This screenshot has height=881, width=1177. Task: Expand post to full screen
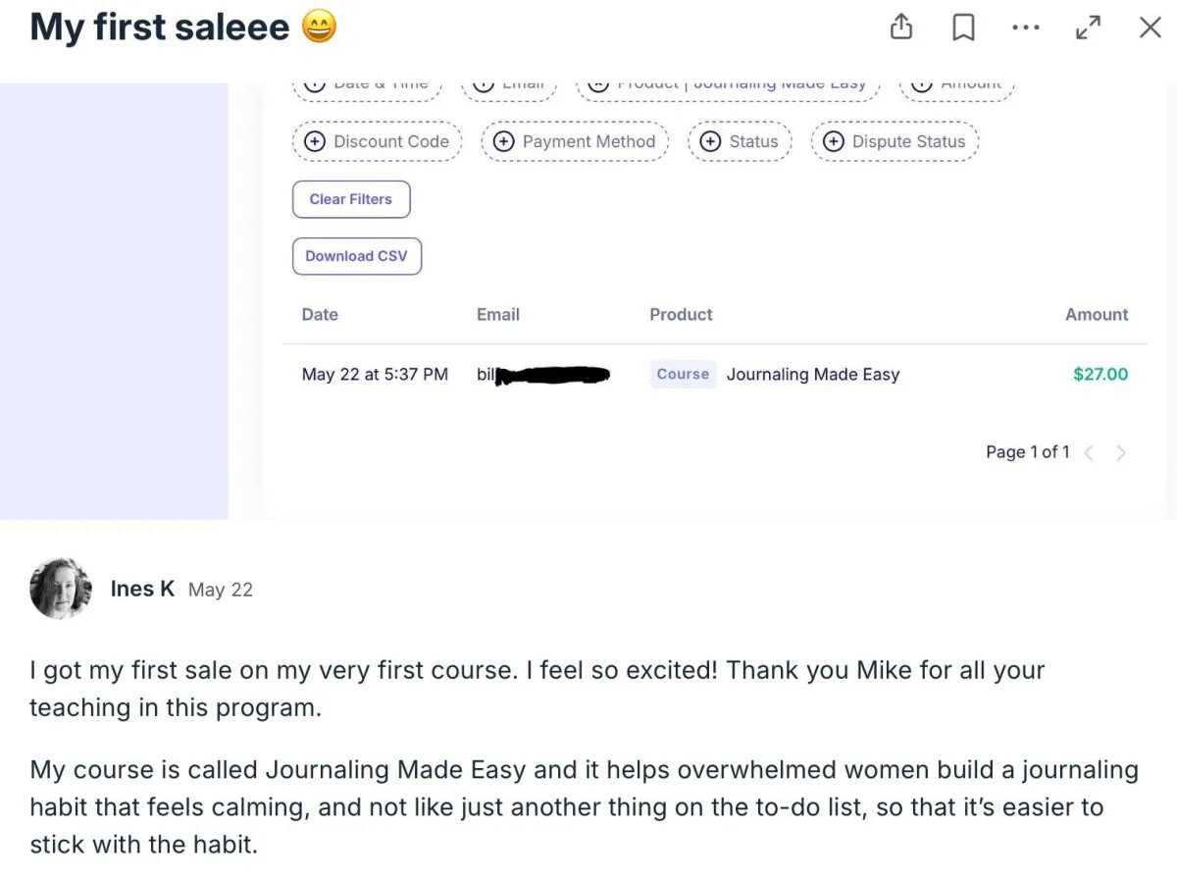pos(1088,27)
